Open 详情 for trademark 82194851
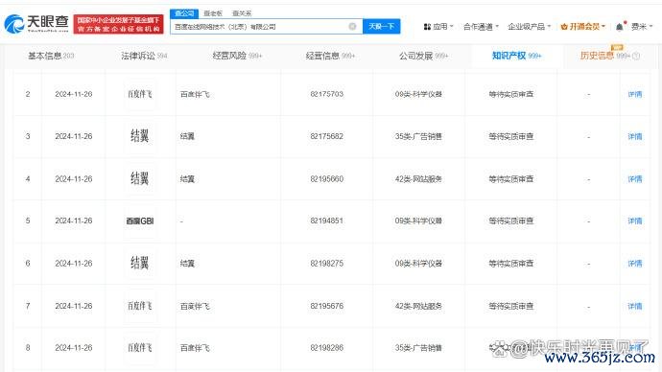The image size is (662, 372). [x=634, y=221]
